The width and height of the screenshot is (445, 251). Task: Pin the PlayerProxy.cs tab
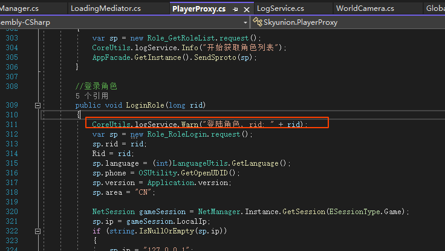(x=236, y=9)
